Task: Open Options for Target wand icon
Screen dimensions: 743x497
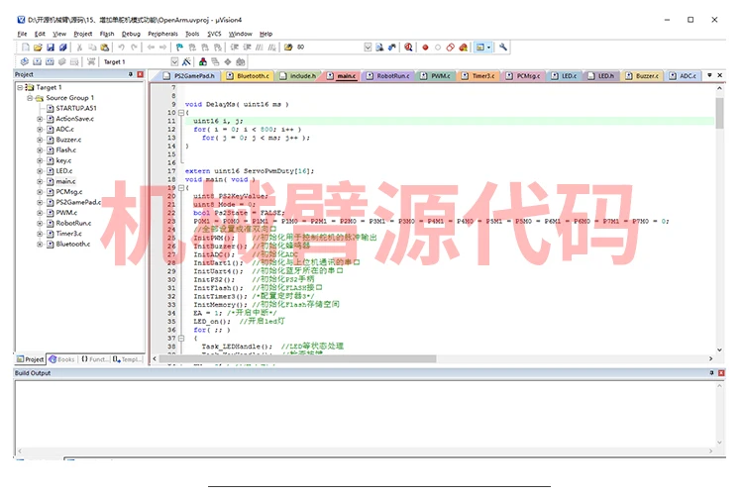Action: pyautogui.click(x=186, y=62)
